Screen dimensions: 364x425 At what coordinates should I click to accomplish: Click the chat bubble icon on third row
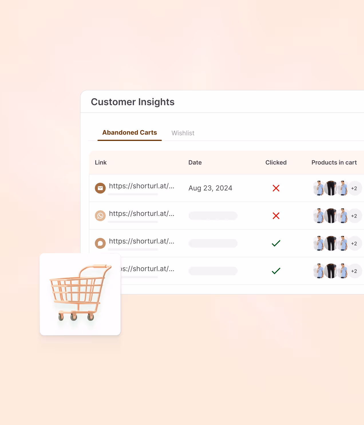pyautogui.click(x=100, y=243)
